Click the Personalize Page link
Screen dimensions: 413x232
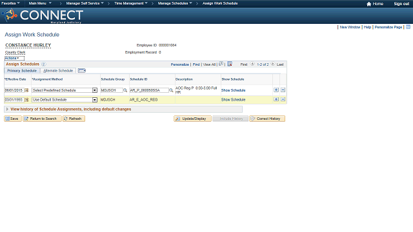click(388, 27)
